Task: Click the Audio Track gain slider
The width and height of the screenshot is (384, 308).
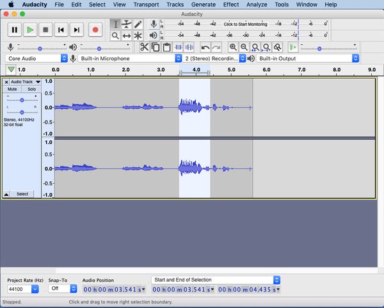Action: tap(22, 100)
